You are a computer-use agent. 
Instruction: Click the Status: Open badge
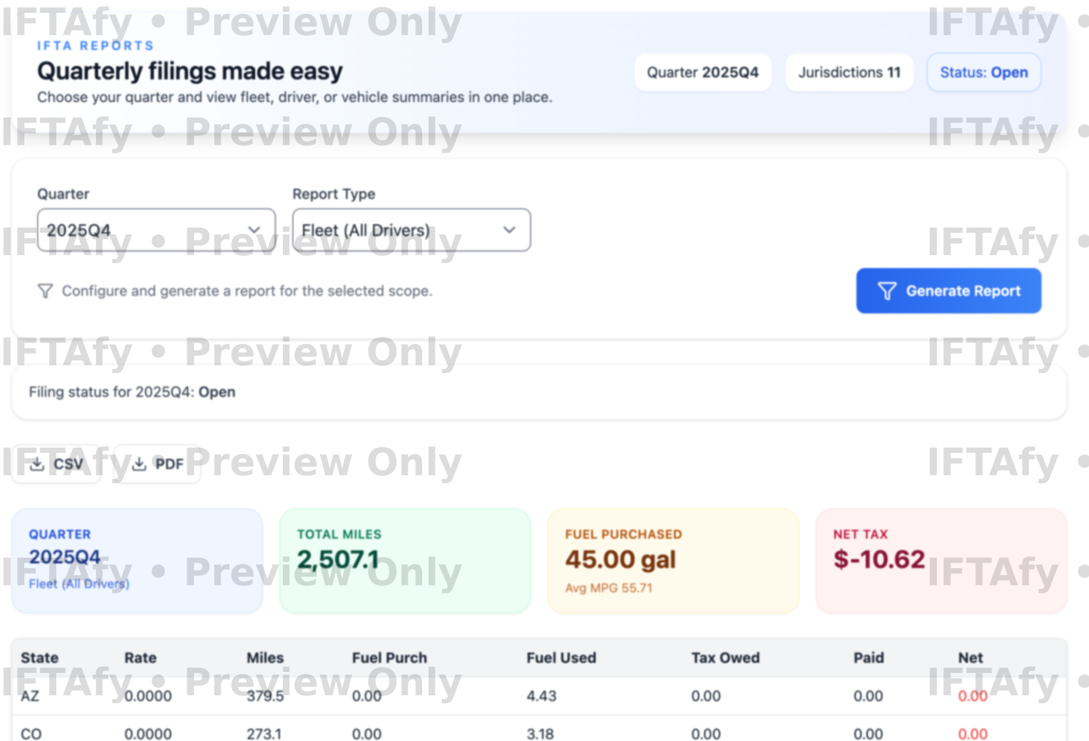(983, 72)
